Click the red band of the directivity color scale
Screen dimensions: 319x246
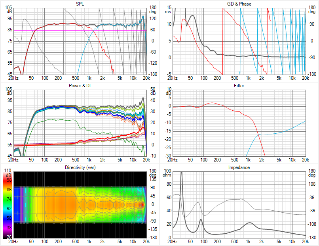click(x=7, y=181)
